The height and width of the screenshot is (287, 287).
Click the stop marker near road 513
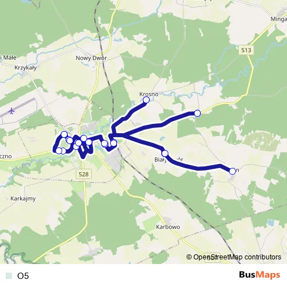(197, 113)
